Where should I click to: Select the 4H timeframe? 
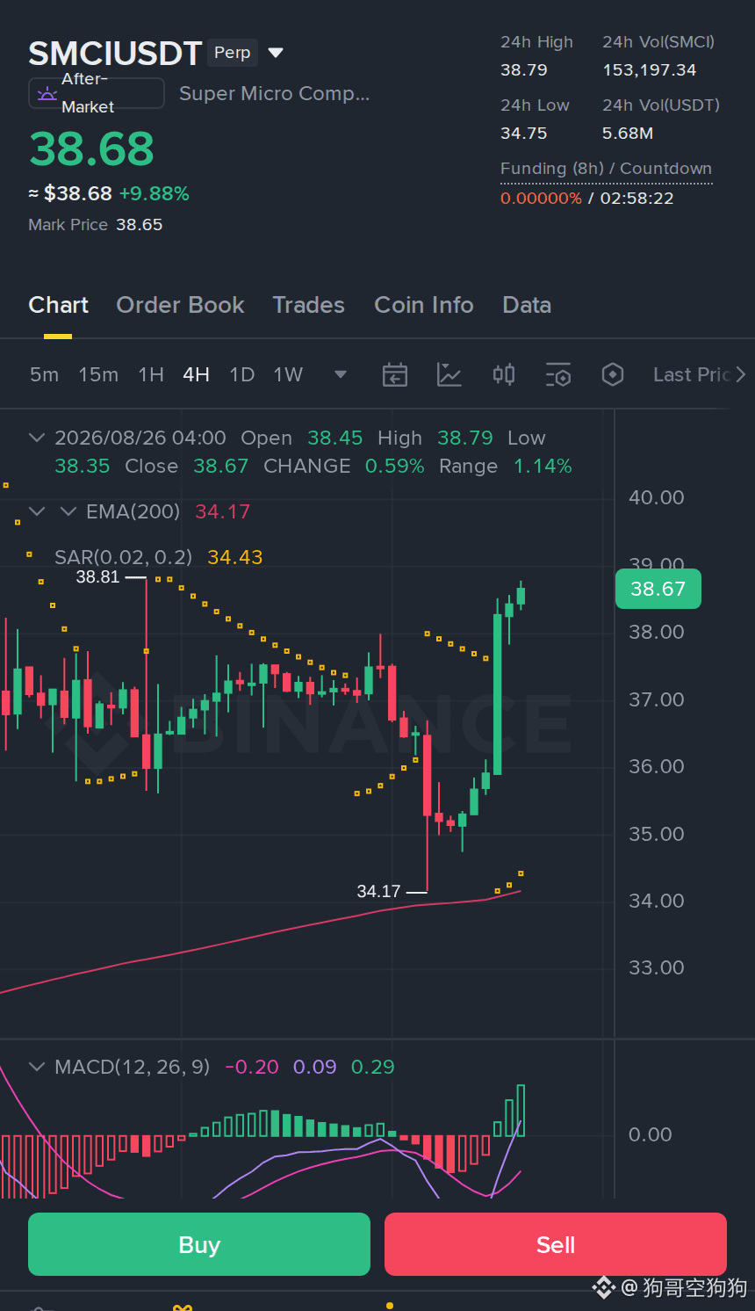196,375
